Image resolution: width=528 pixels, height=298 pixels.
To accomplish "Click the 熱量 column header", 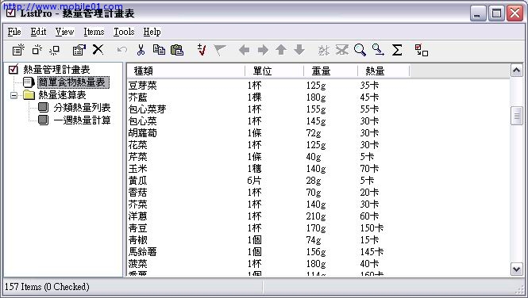I will click(x=383, y=71).
